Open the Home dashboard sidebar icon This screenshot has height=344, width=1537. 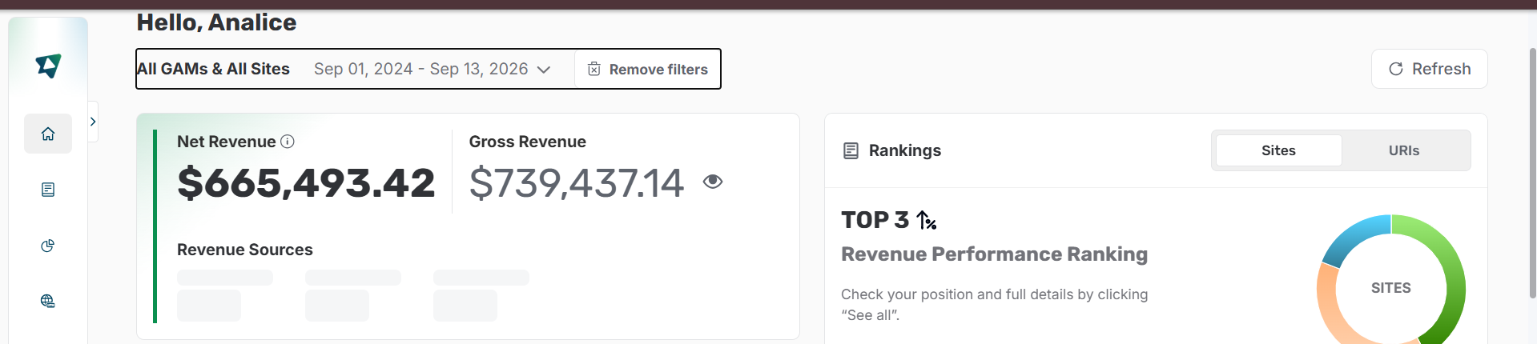[48, 134]
